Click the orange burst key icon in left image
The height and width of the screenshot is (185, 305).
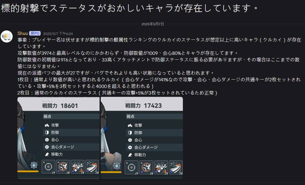[63, 167]
